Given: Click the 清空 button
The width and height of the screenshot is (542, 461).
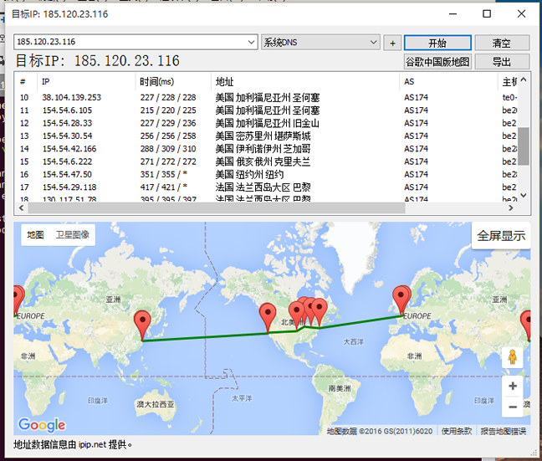Looking at the screenshot, I should click(x=501, y=43).
